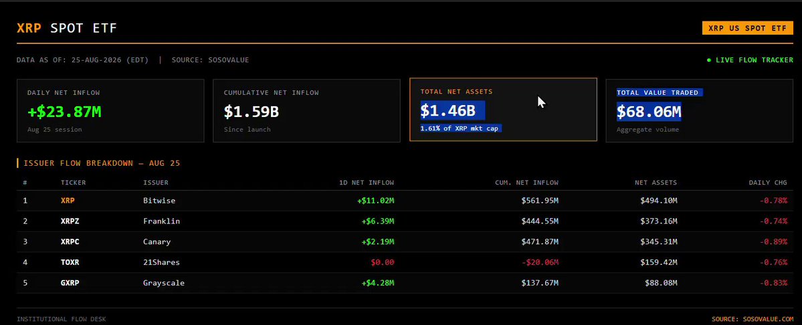Click the TICKER column header
802x325 pixels.
(x=74, y=183)
